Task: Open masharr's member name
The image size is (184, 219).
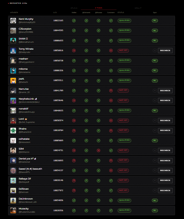Action: click(23, 59)
